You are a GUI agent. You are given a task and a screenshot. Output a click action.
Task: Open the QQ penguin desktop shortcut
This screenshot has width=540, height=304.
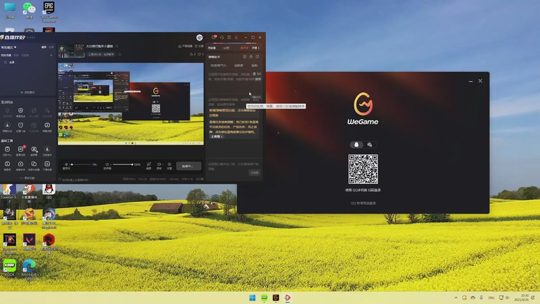[x=49, y=192]
